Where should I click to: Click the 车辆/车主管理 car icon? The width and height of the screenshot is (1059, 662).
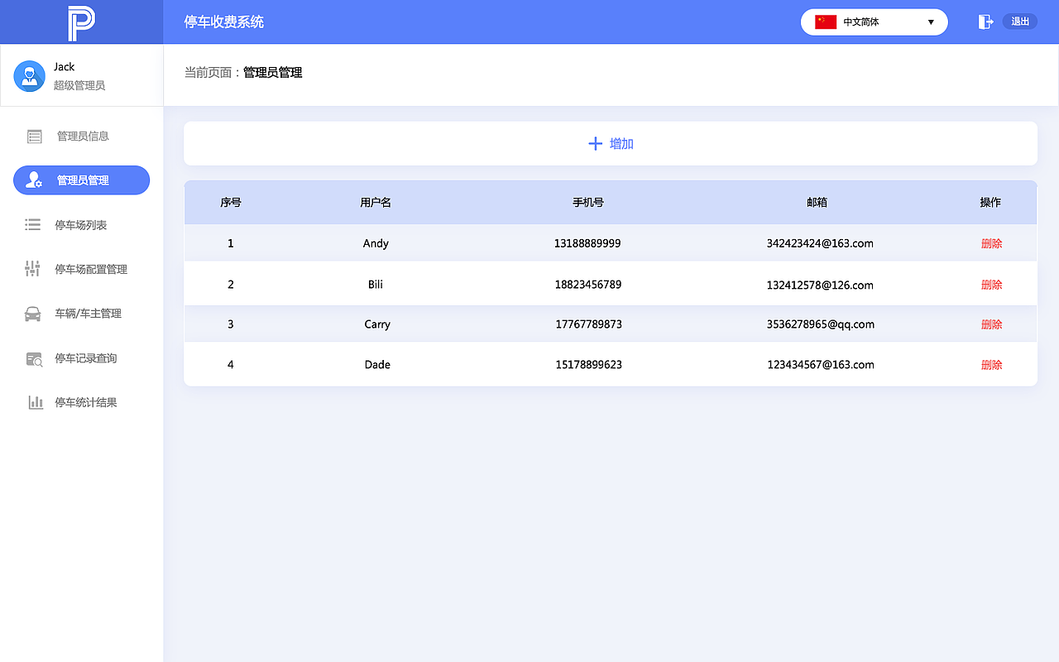33,314
